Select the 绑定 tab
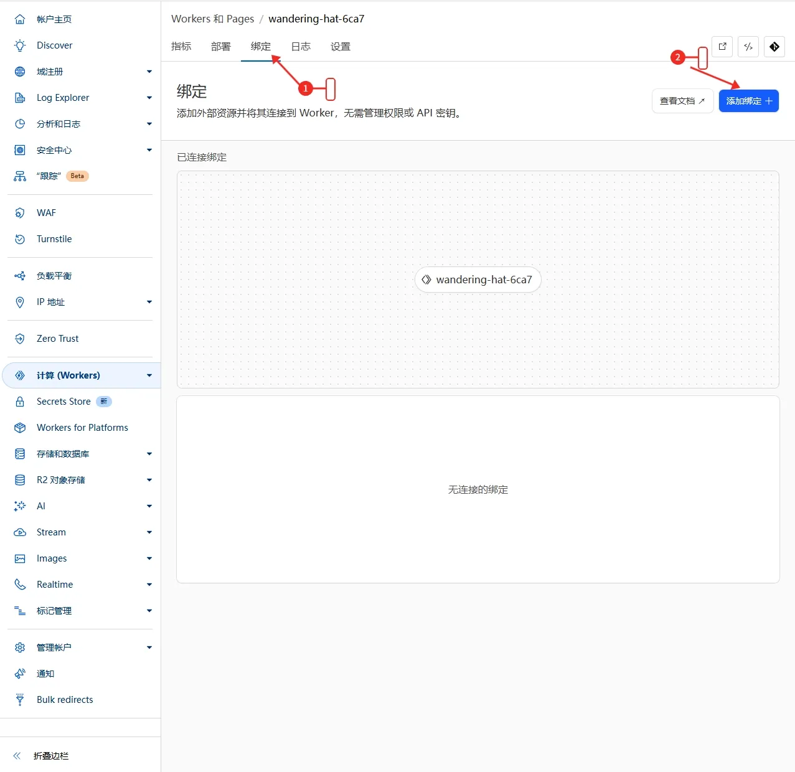Screen dimensions: 795x772 click(261, 47)
